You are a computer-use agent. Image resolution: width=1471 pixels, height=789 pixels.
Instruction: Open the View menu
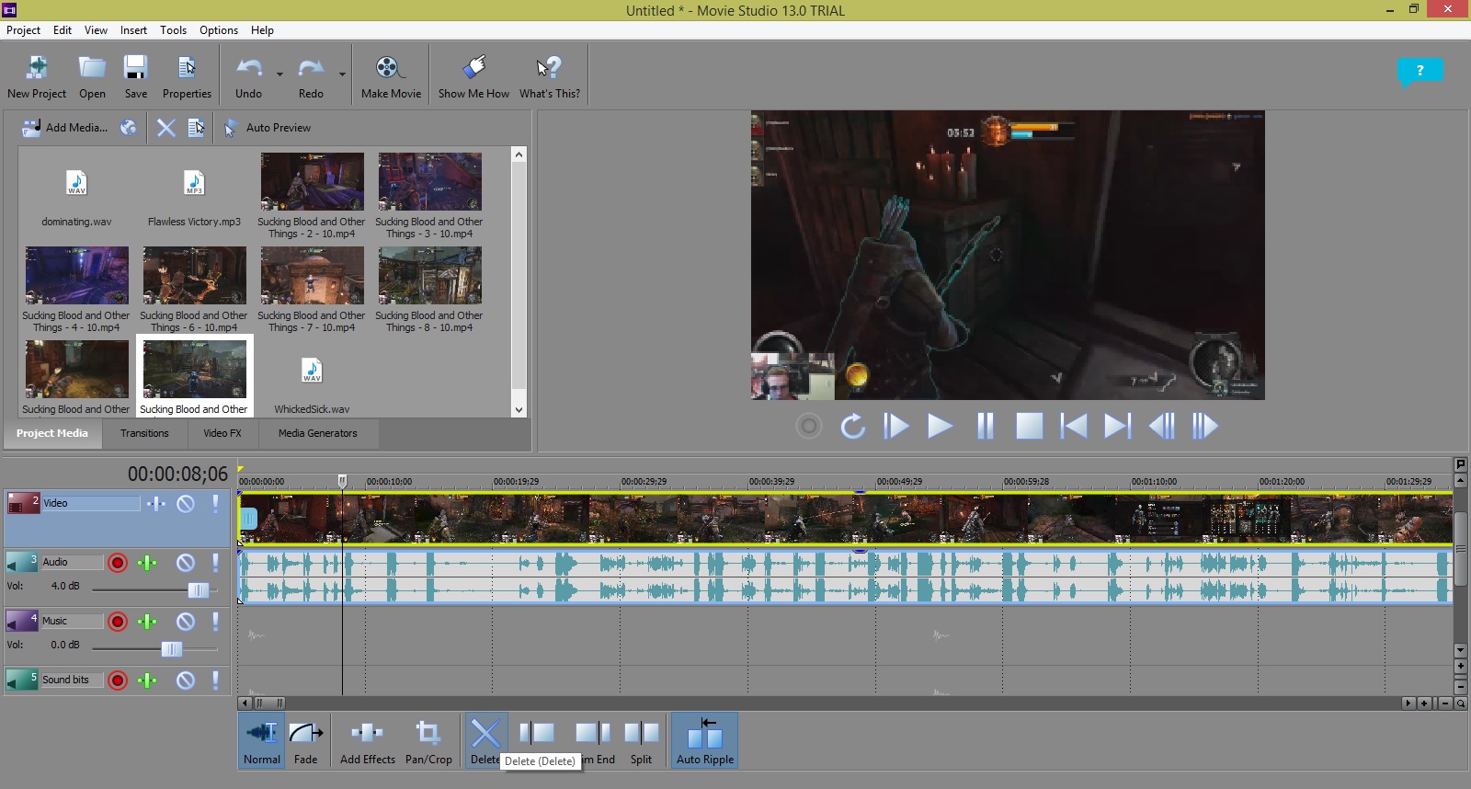[x=96, y=30]
